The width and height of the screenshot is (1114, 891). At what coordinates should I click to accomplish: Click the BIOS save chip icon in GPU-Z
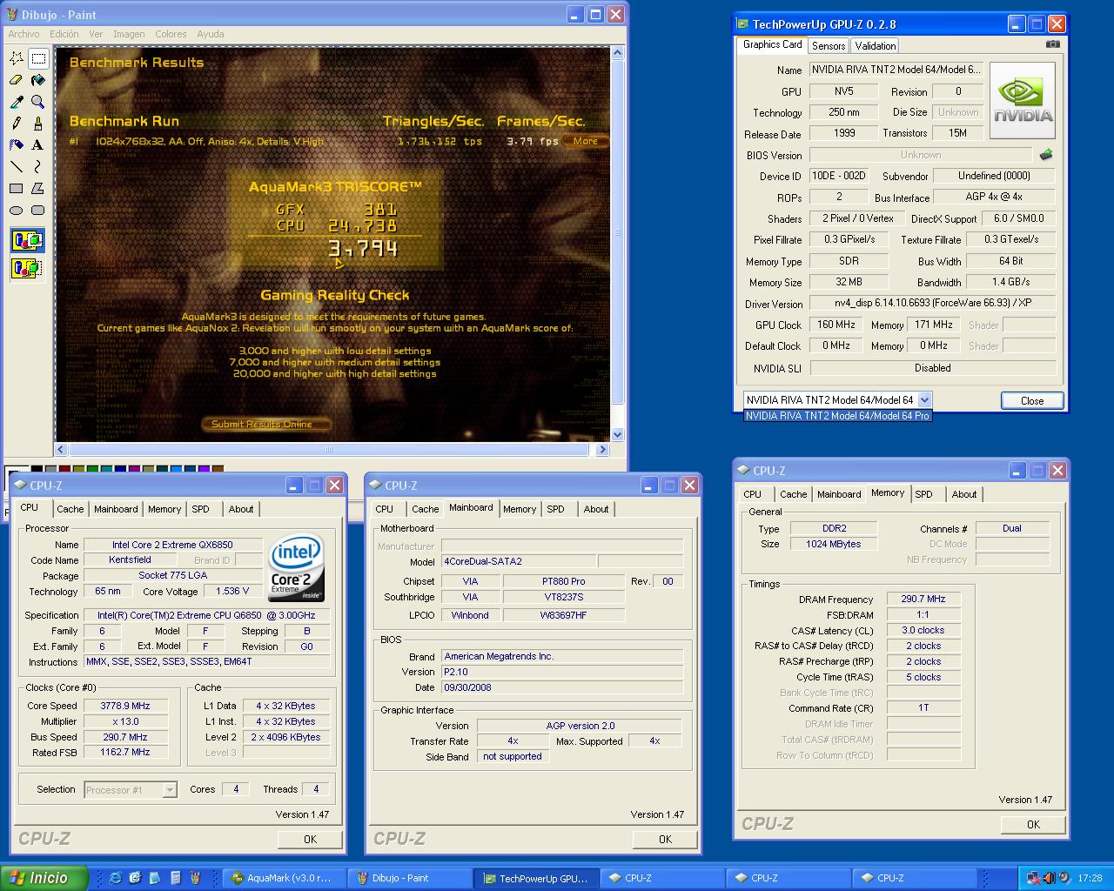1046,155
